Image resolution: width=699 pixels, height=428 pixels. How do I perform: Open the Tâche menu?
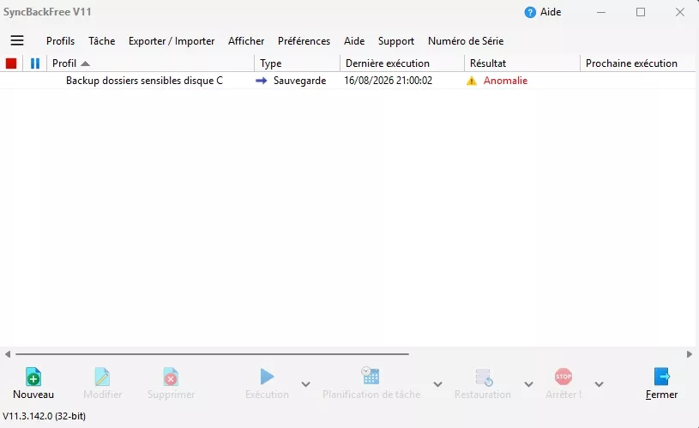click(x=102, y=41)
